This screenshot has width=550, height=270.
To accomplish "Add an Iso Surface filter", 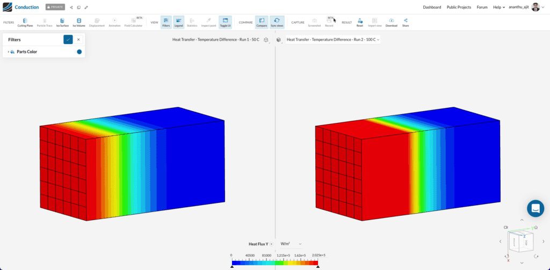I will [62, 22].
